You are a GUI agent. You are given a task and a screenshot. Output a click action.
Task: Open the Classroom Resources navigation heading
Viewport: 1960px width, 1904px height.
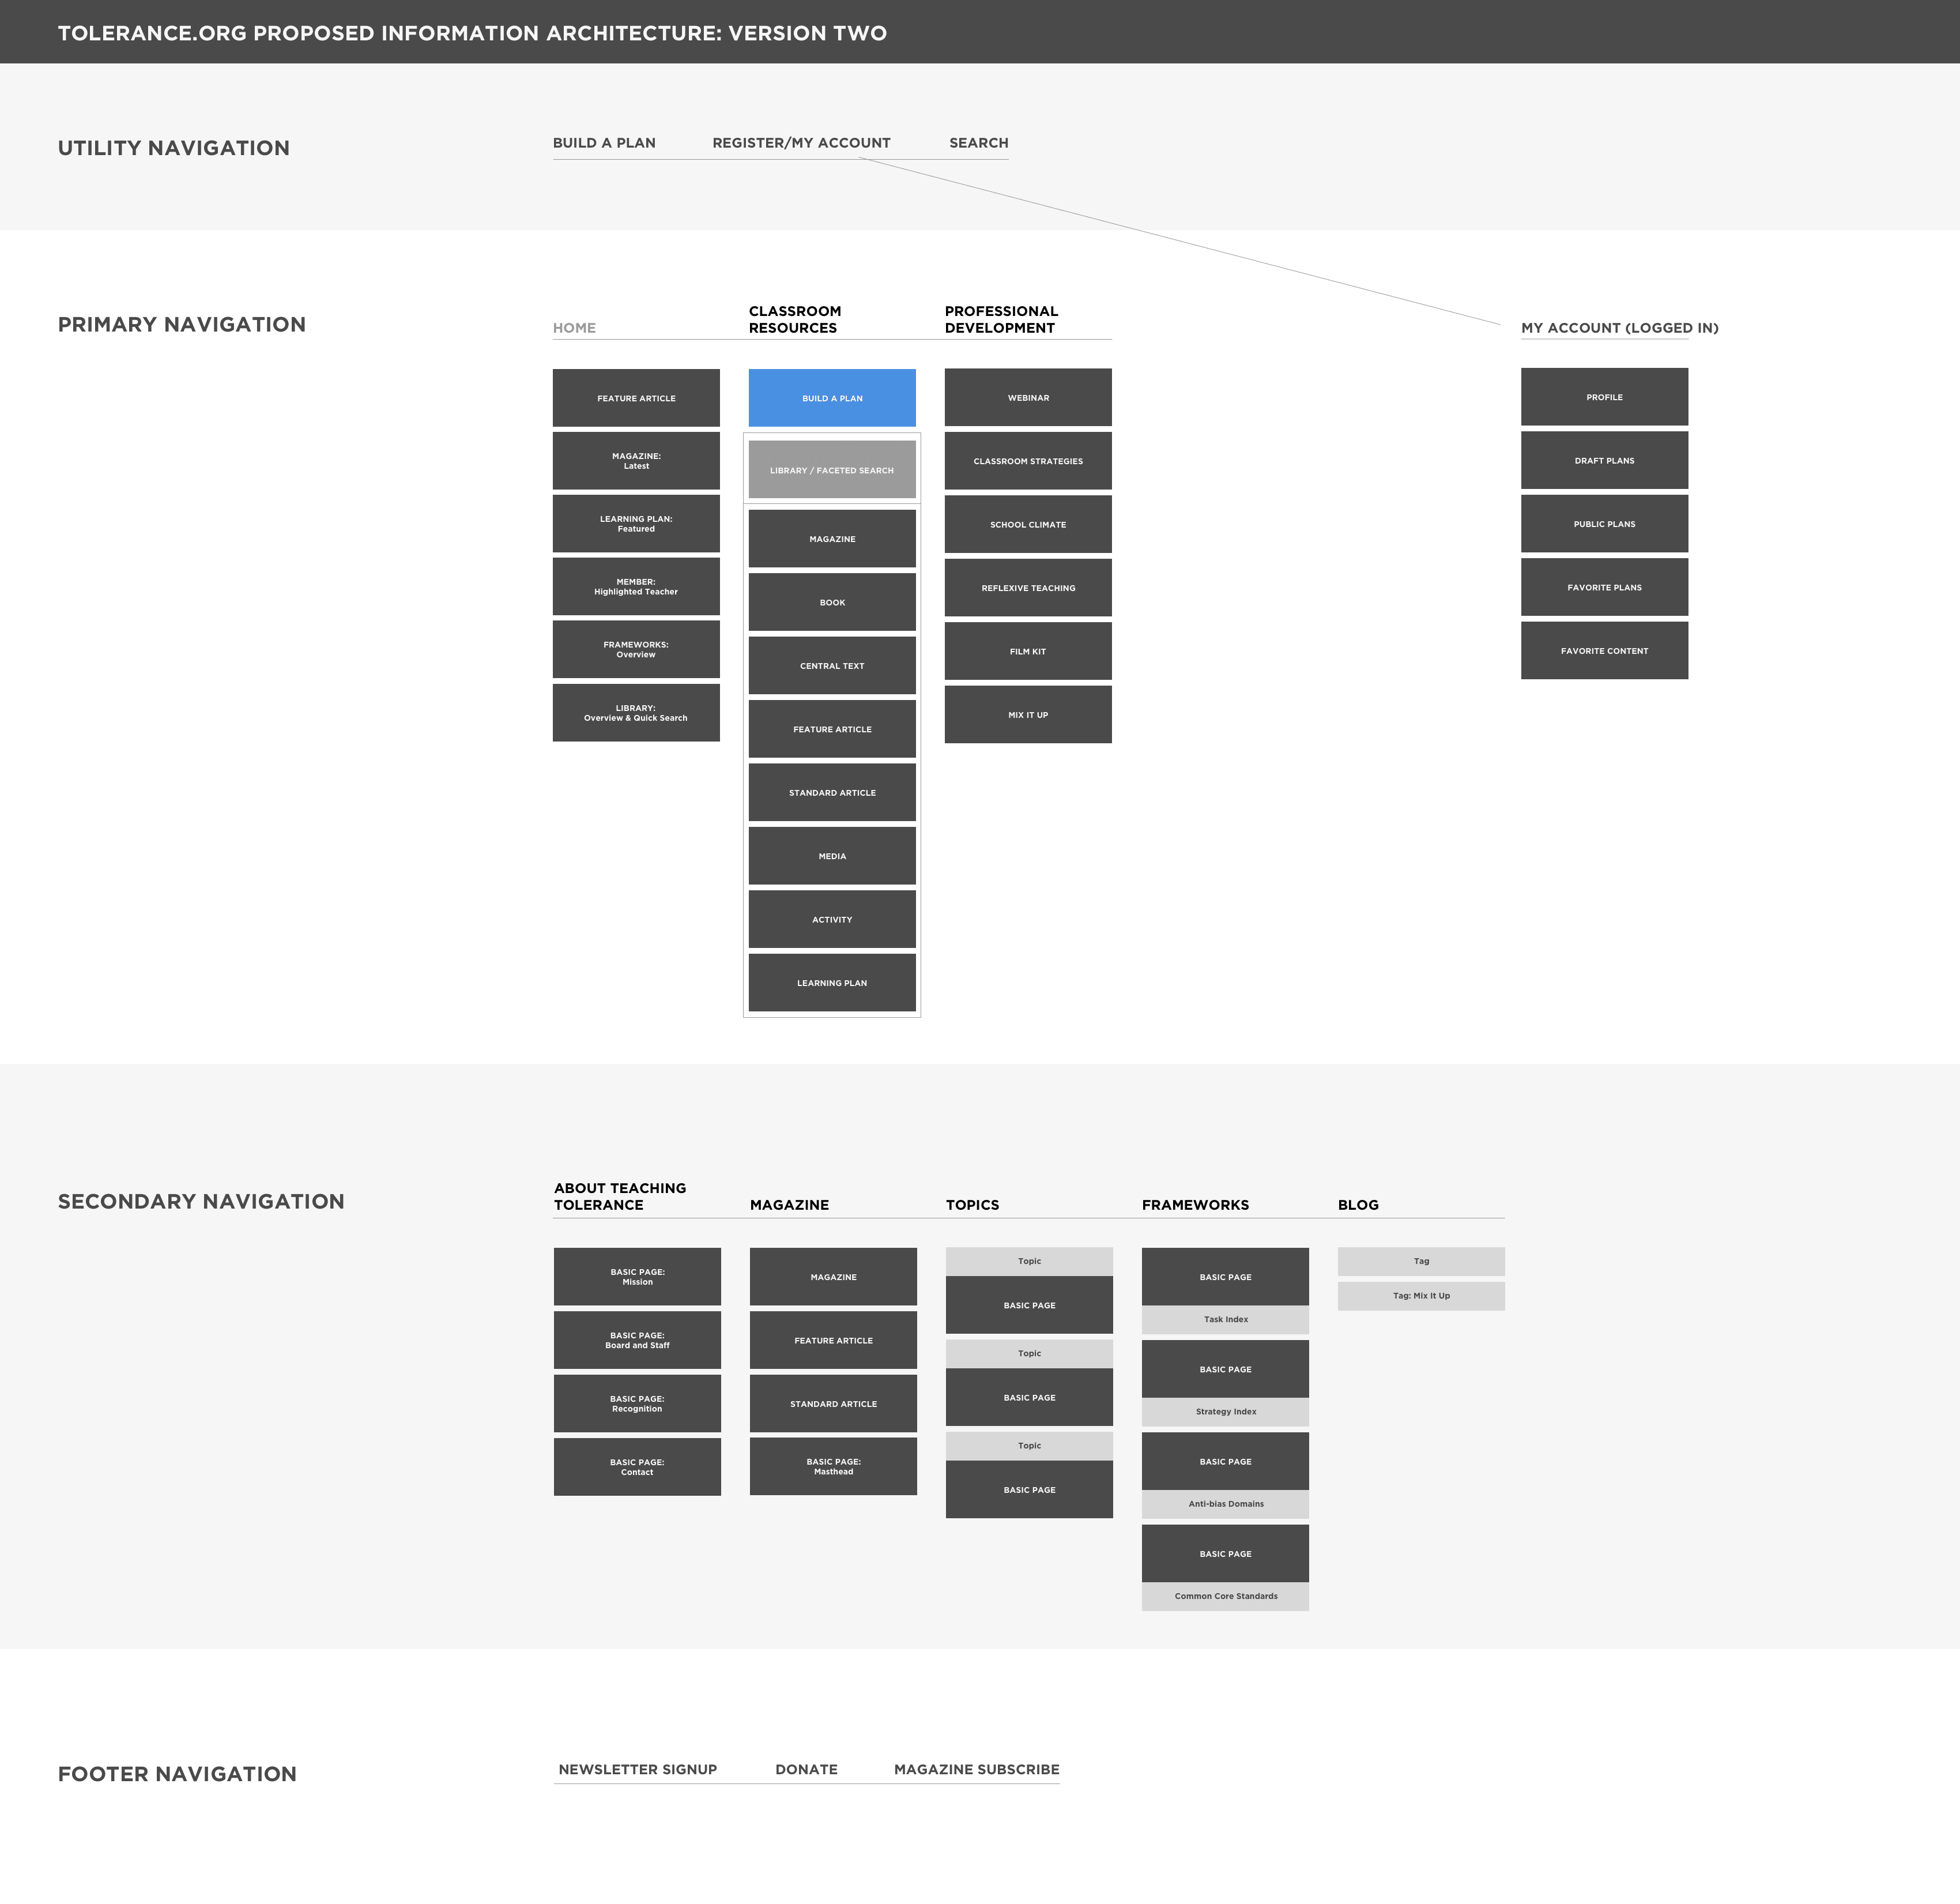tap(795, 319)
